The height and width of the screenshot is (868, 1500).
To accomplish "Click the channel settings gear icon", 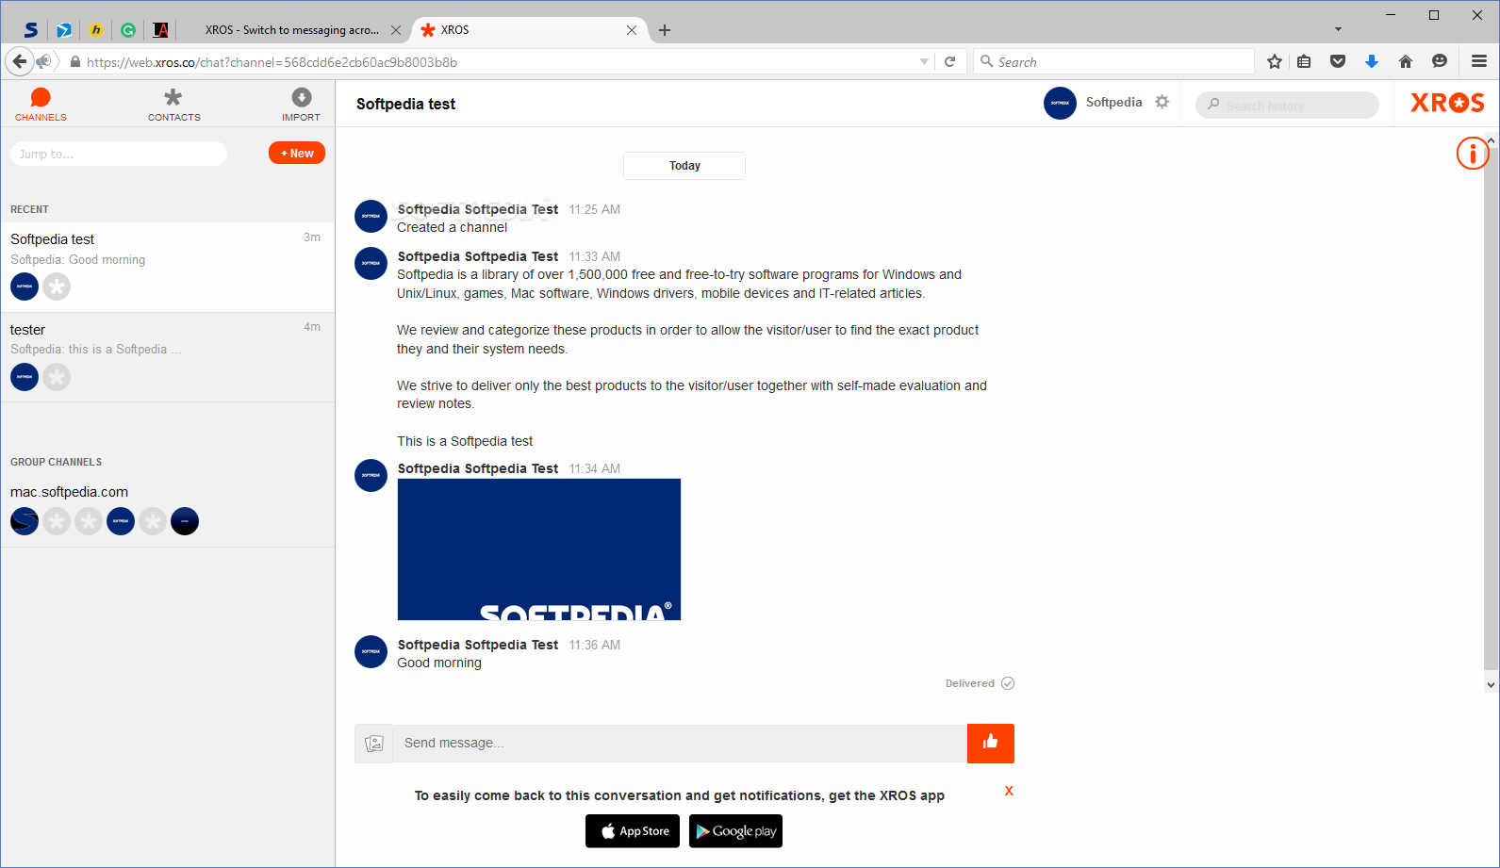I will point(1162,102).
